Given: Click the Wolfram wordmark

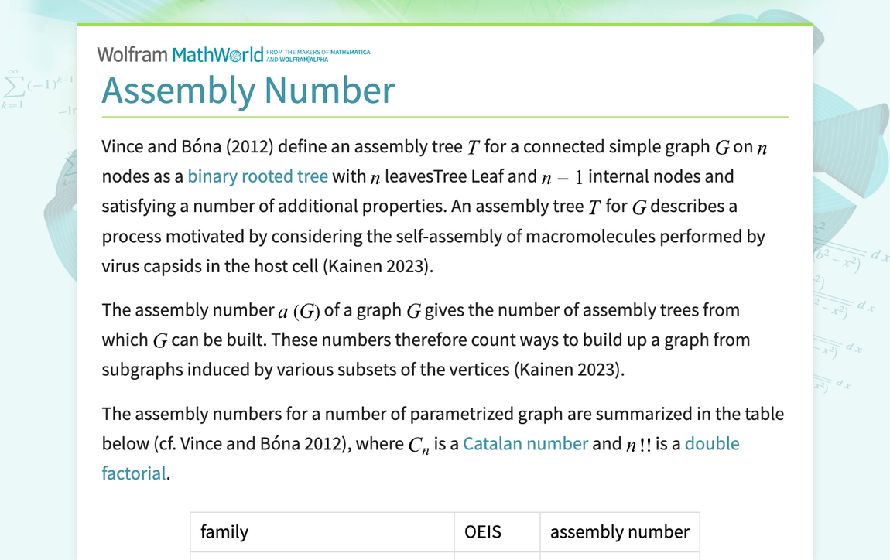Looking at the screenshot, I should [x=132, y=54].
